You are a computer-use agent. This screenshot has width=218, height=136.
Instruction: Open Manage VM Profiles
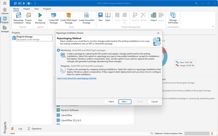[x=173, y=18]
